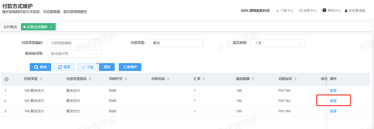The image size is (374, 129).
Task: Open the download center icon
Action: [x=278, y=11]
